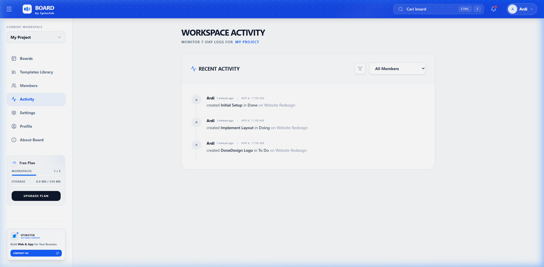Click the Templates Library icon
Image resolution: width=544 pixels, height=267 pixels.
pyautogui.click(x=14, y=72)
